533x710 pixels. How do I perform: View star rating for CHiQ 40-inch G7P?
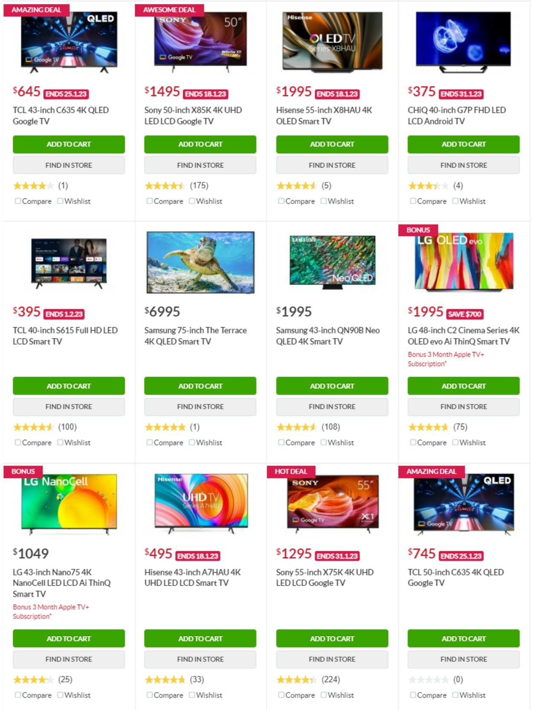(x=428, y=186)
